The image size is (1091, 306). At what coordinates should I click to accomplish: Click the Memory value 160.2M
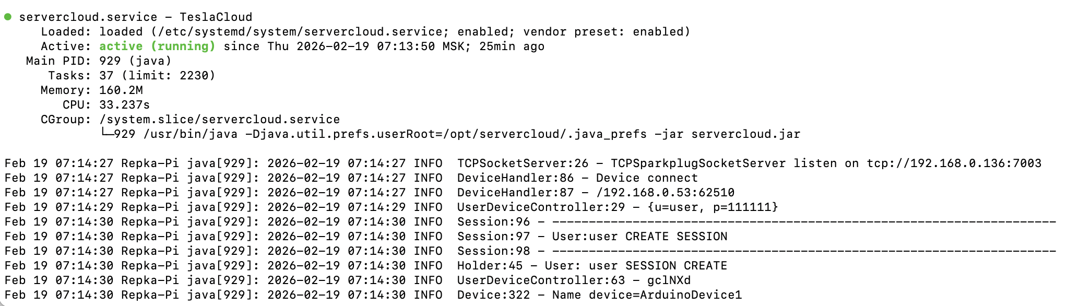[x=121, y=90]
